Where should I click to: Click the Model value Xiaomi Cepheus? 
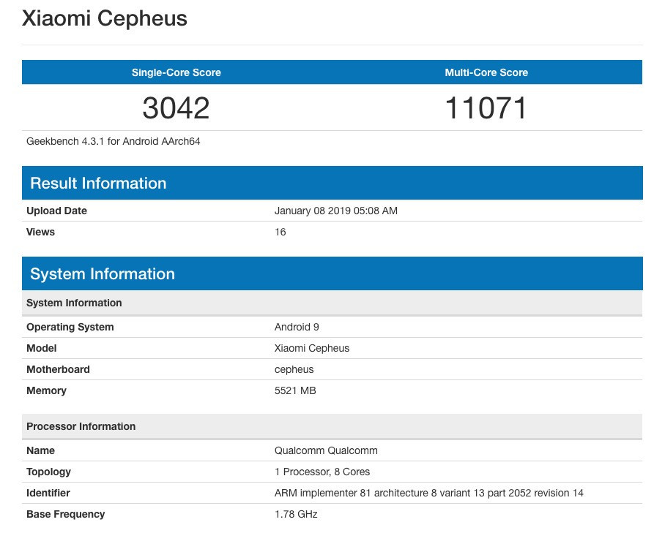(x=312, y=348)
